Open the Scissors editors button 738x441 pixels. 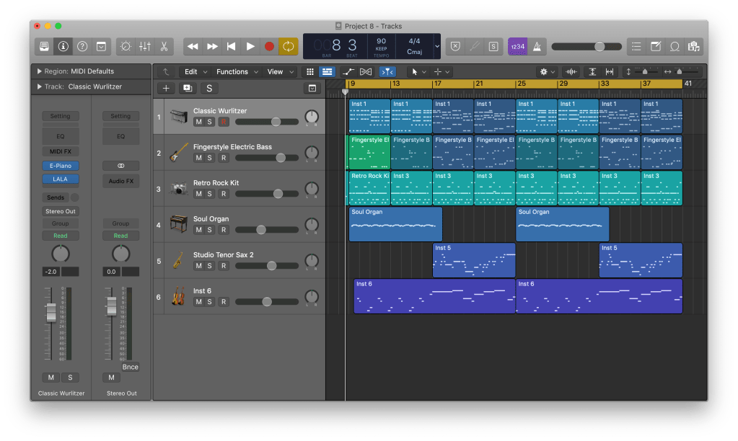pos(164,46)
